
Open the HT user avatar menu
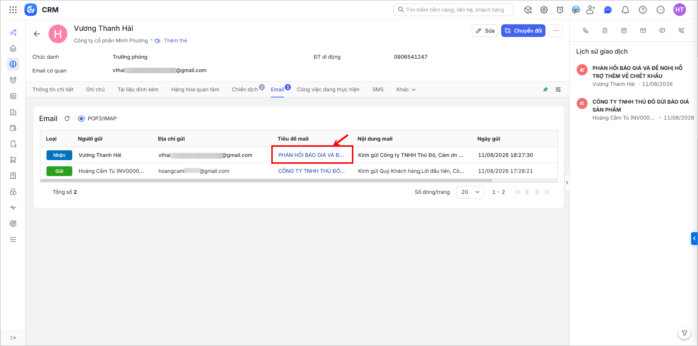tap(679, 10)
